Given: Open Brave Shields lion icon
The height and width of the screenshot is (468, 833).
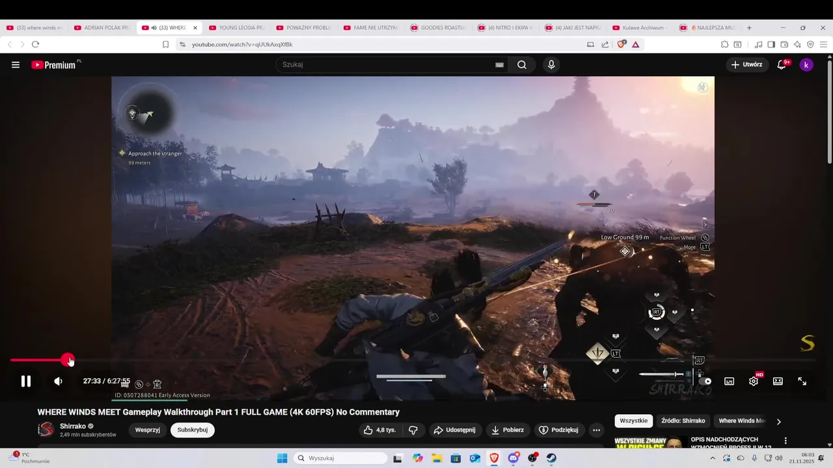Looking at the screenshot, I should click(621, 44).
